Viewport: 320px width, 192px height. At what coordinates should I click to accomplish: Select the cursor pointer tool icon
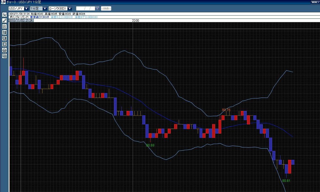[x=4, y=15]
